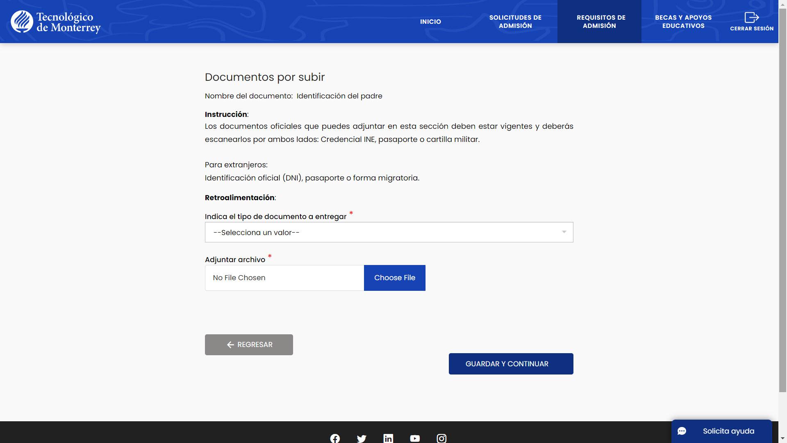Open the Instagram icon in the footer
The width and height of the screenshot is (787, 443).
click(x=441, y=438)
